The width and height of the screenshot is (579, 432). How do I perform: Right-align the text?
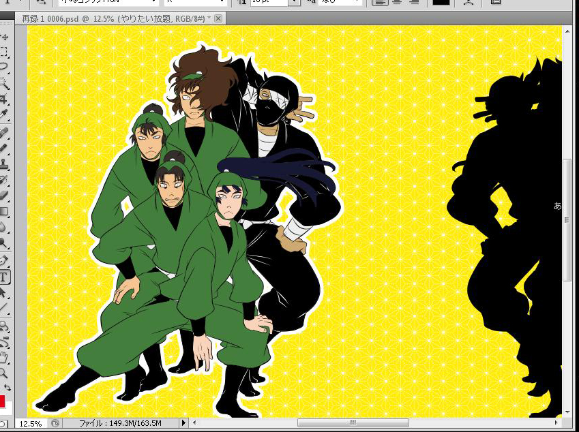coord(415,2)
